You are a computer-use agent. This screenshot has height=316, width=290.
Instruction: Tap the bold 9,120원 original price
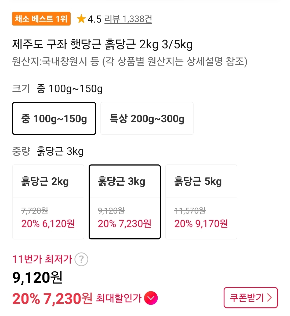tap(37, 278)
